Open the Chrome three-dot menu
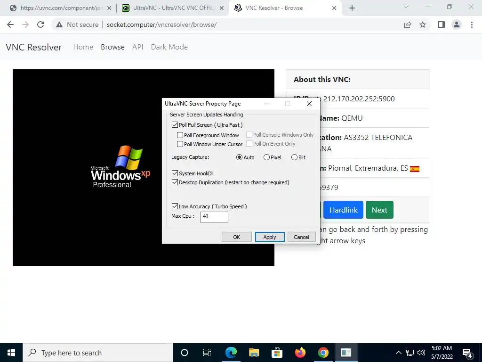The image size is (482, 362). click(x=472, y=25)
